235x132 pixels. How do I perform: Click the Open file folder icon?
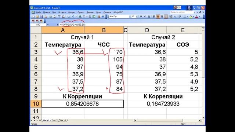(37, 16)
